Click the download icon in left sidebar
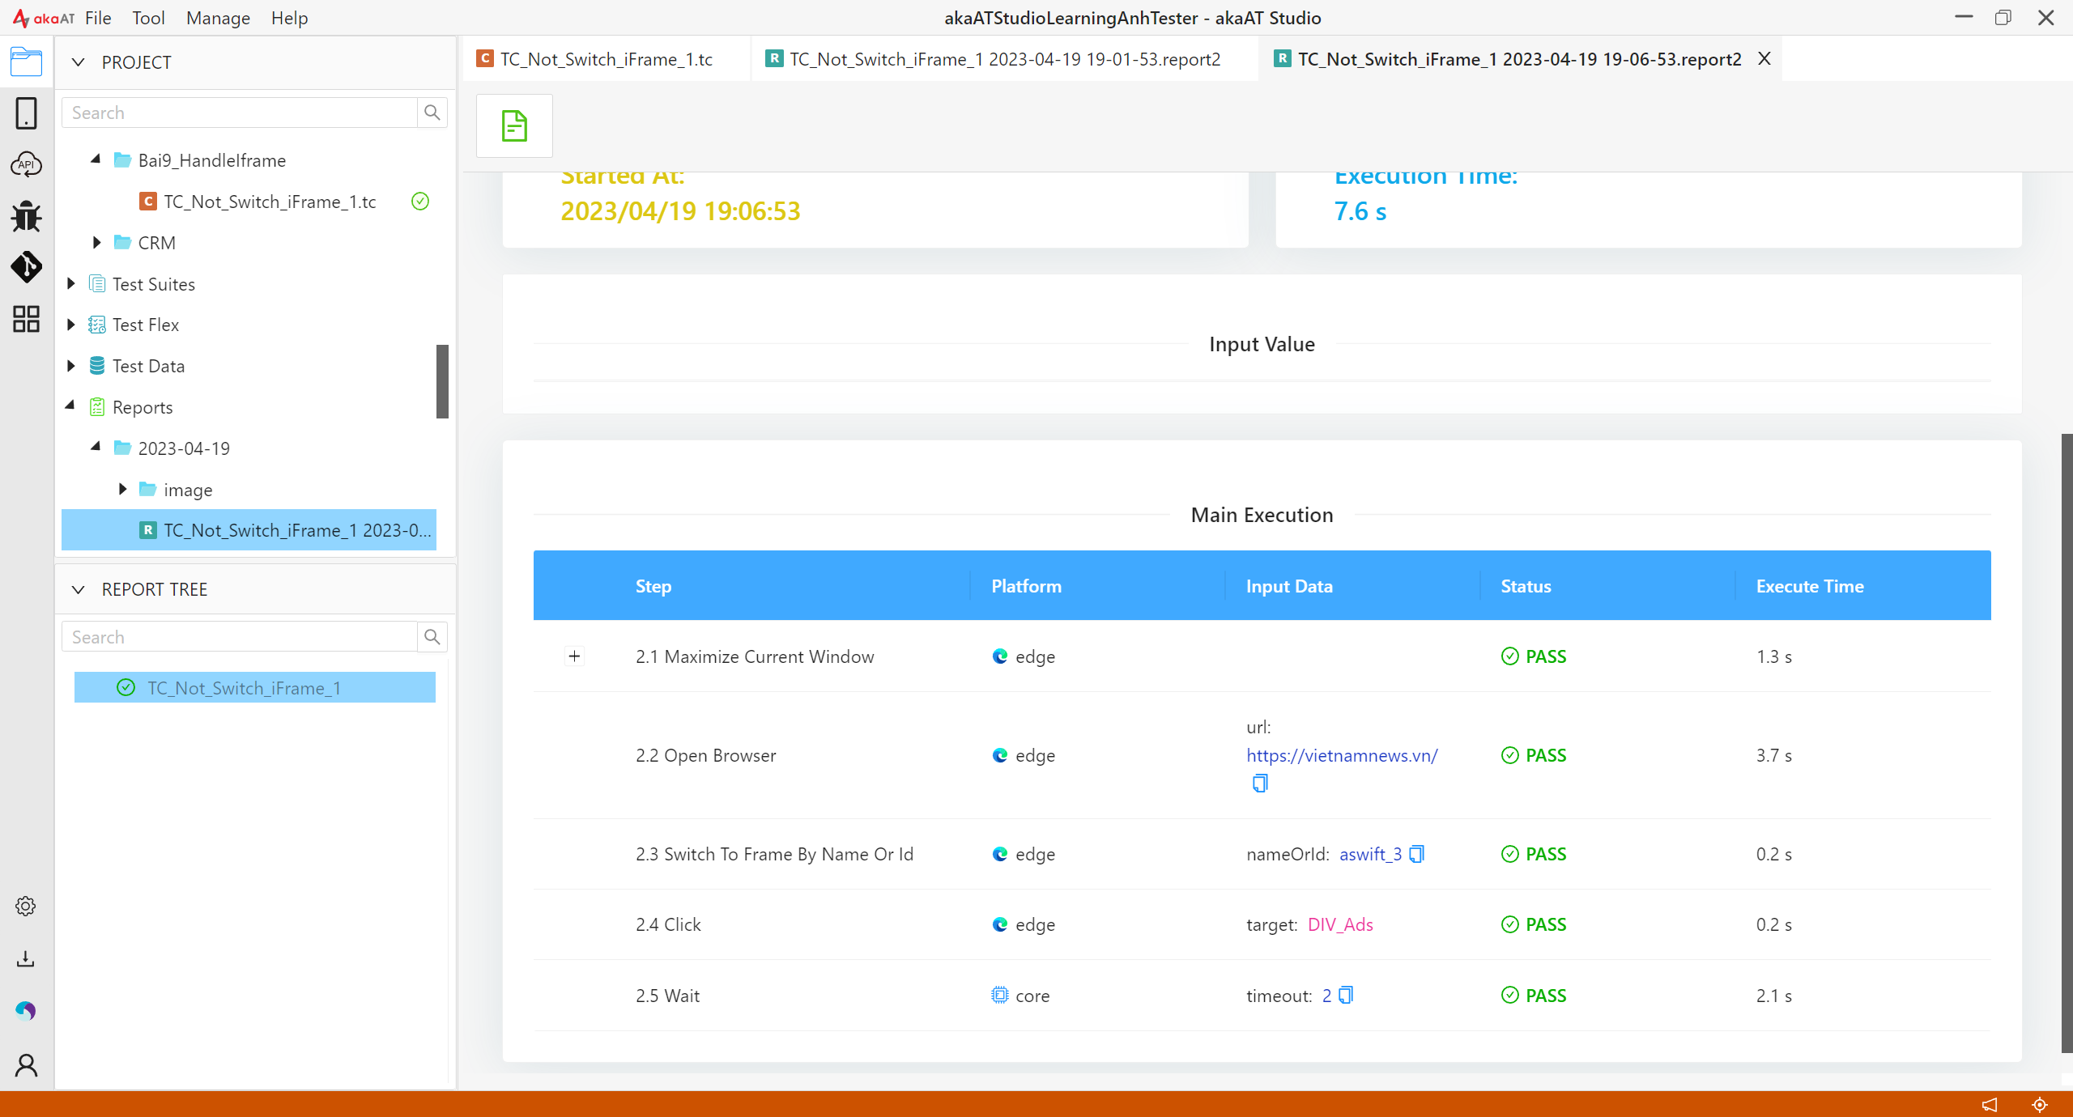2073x1117 pixels. pyautogui.click(x=26, y=959)
